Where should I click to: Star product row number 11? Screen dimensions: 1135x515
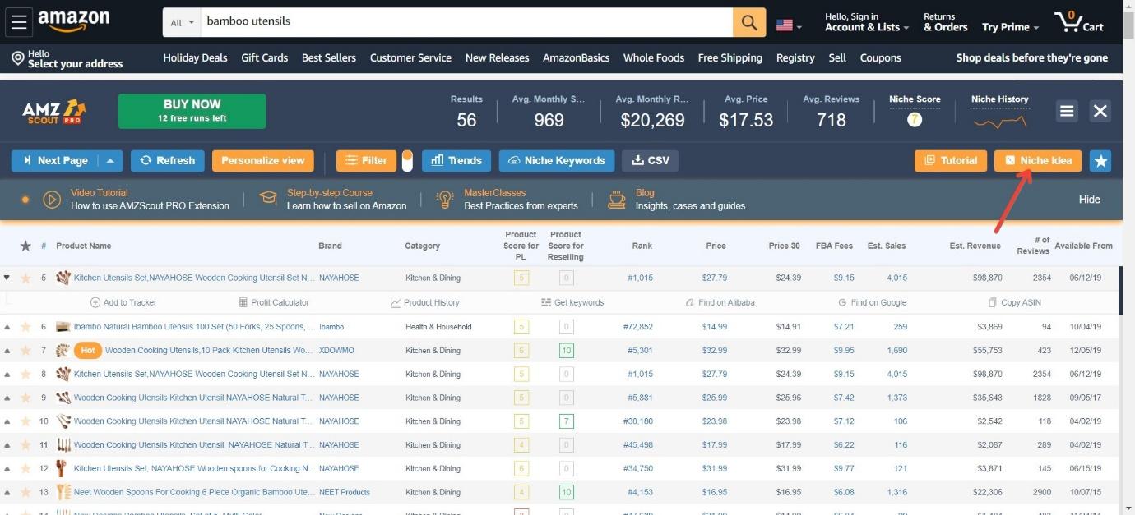pos(25,445)
